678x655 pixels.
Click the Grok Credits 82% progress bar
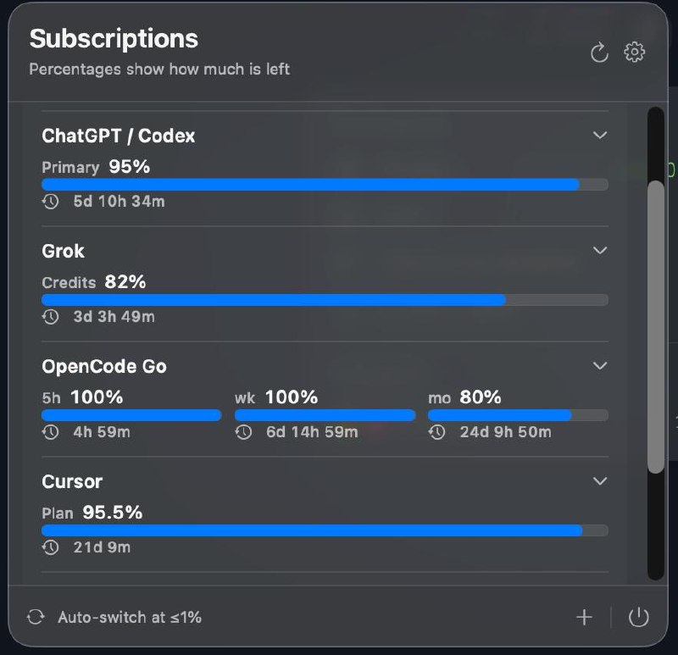click(x=325, y=300)
